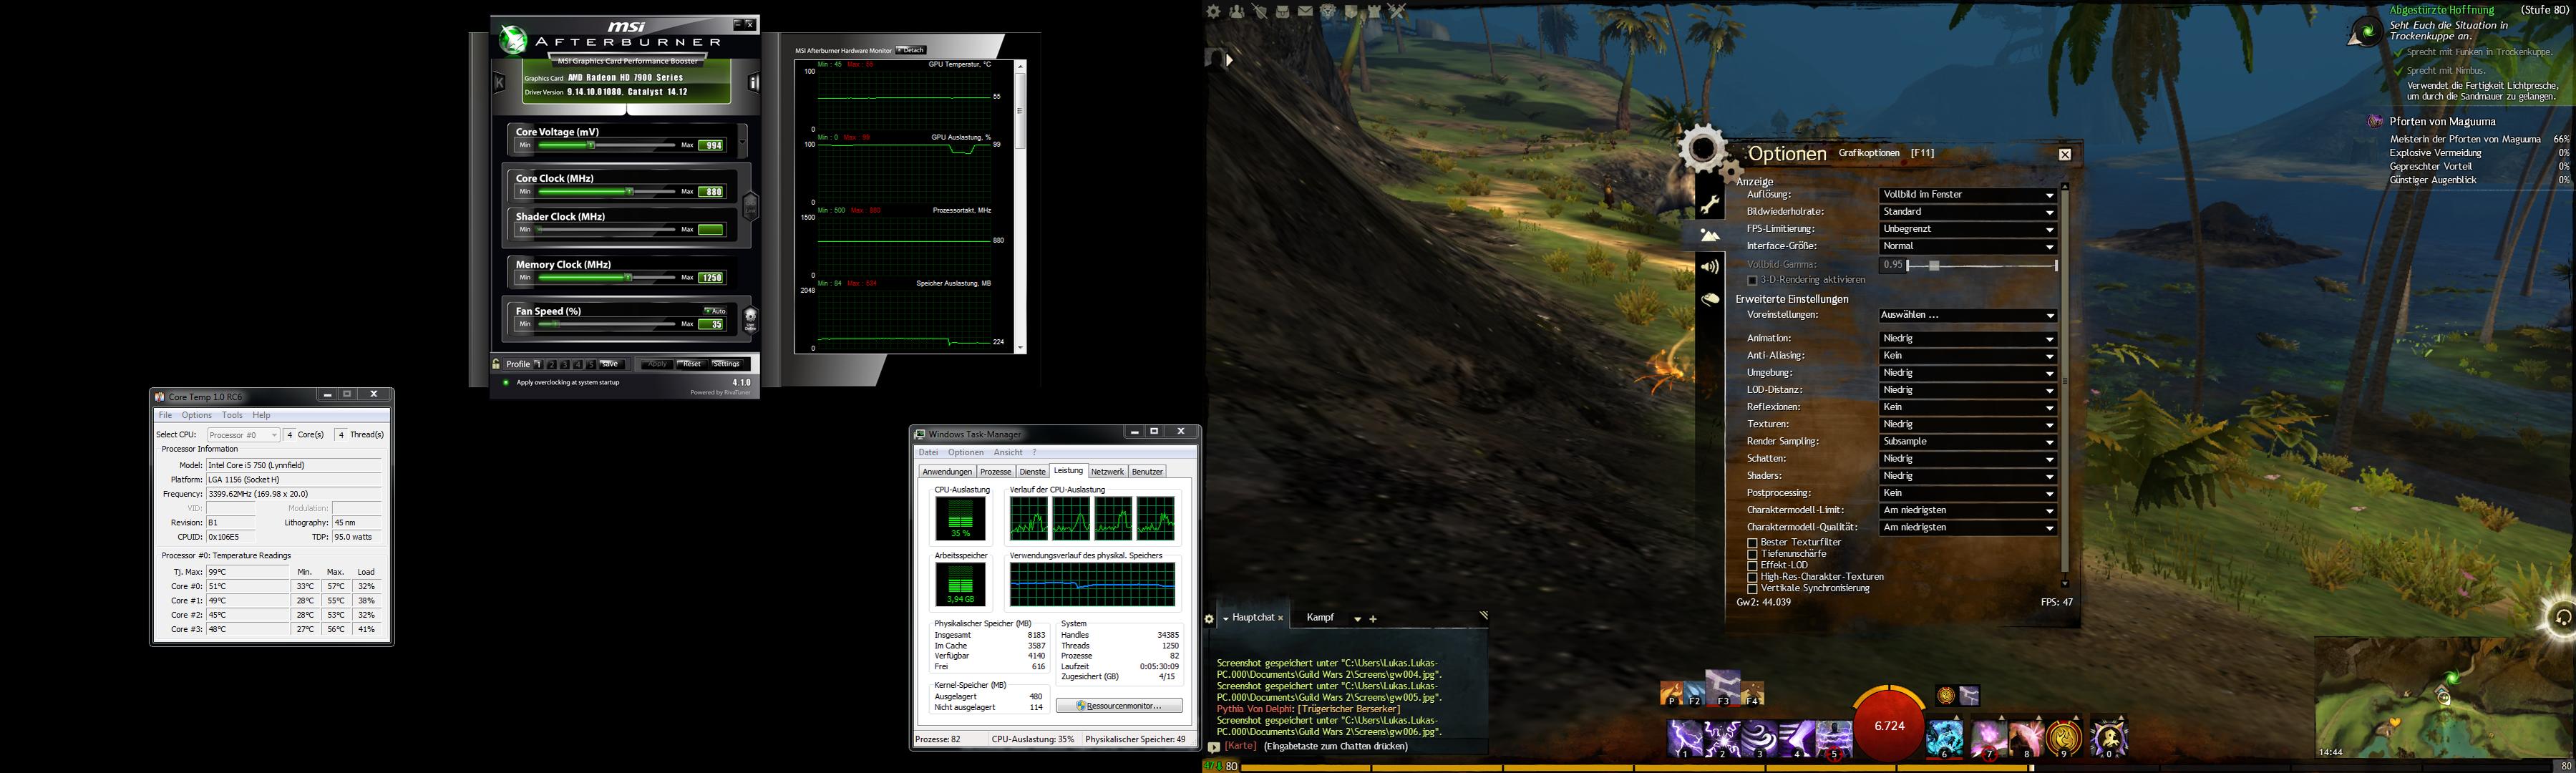Enable Vertikale Synchronisierung checkbox

click(x=1752, y=589)
